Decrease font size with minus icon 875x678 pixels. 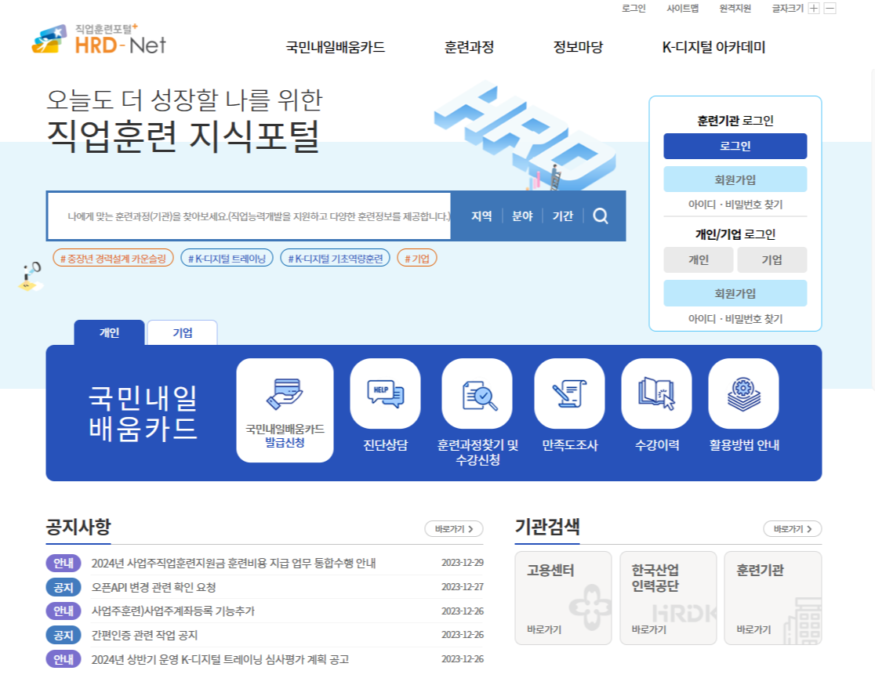pos(830,9)
